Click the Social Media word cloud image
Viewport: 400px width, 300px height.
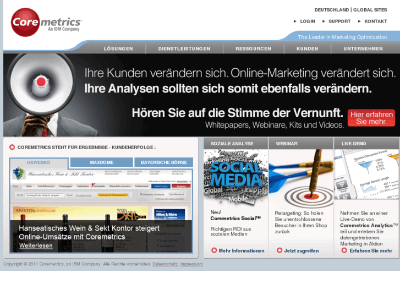(x=235, y=177)
